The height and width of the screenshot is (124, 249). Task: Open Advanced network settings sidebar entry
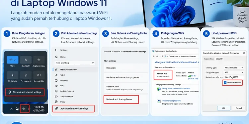click(73, 109)
